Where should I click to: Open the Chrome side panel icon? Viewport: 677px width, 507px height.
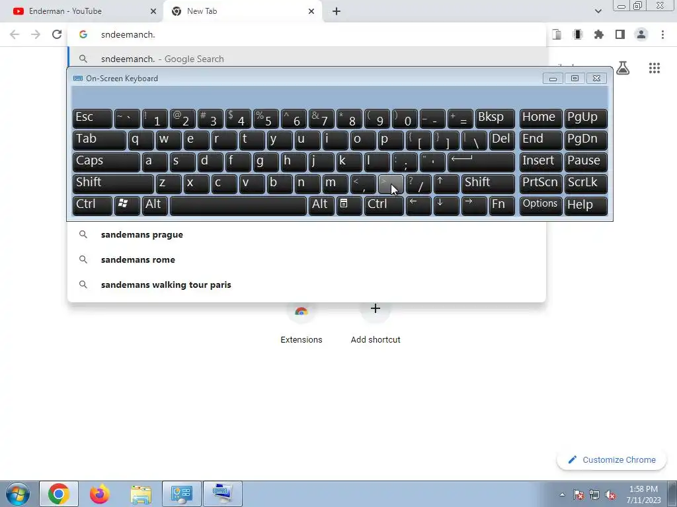coord(620,34)
